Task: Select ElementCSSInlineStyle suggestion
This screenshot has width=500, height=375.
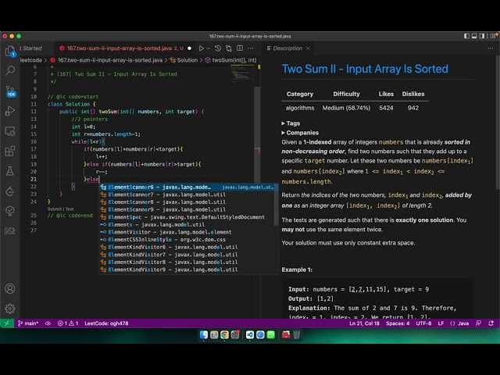Action: click(x=187, y=240)
